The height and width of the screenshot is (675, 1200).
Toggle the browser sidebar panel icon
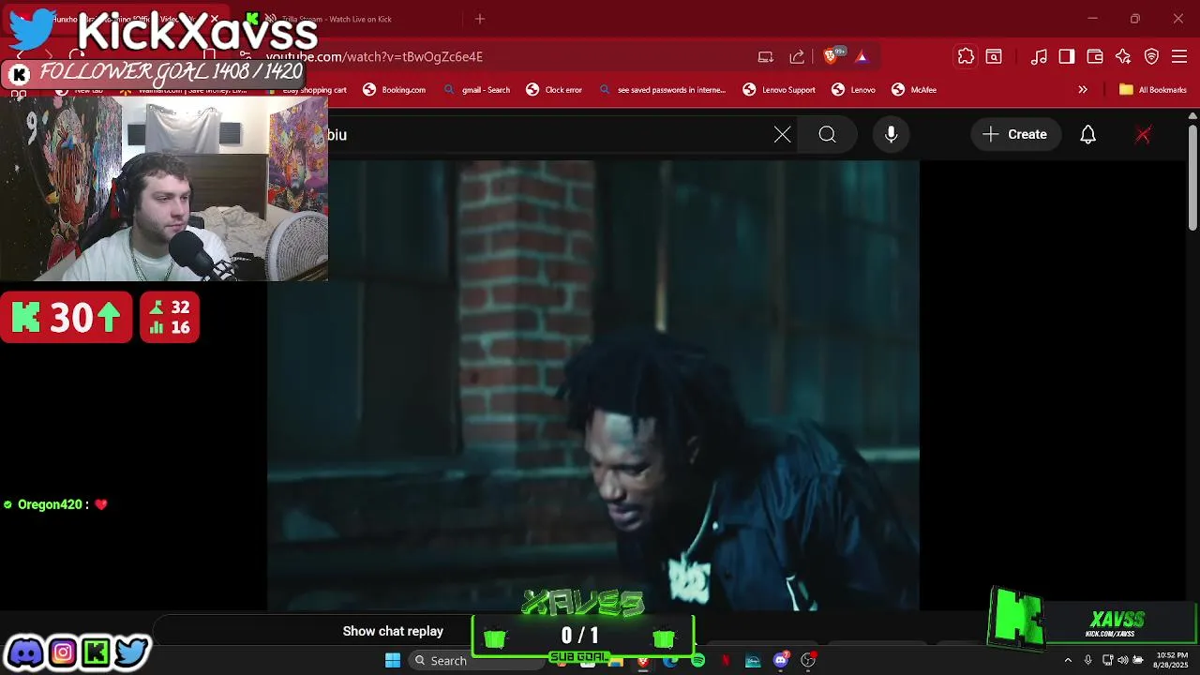(x=1067, y=56)
